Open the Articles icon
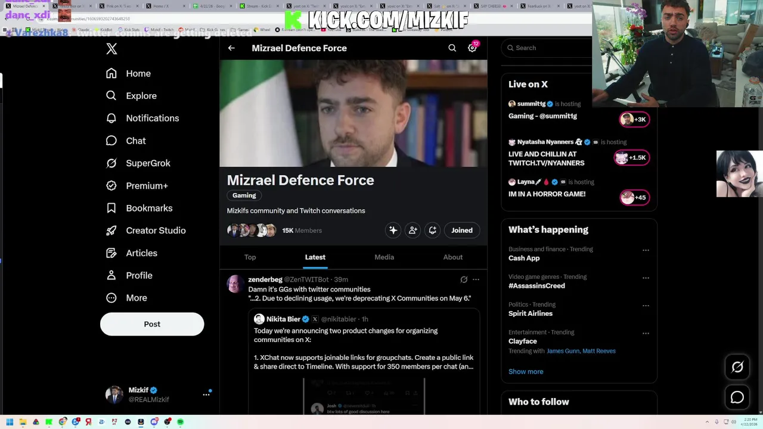The width and height of the screenshot is (763, 429). click(111, 253)
